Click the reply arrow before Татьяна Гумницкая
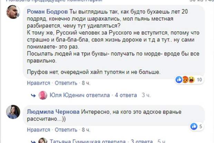 pyautogui.click(x=33, y=142)
